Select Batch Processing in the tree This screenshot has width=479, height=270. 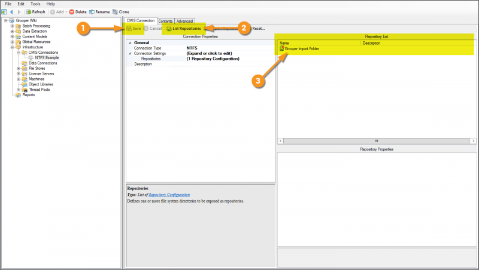click(x=36, y=26)
